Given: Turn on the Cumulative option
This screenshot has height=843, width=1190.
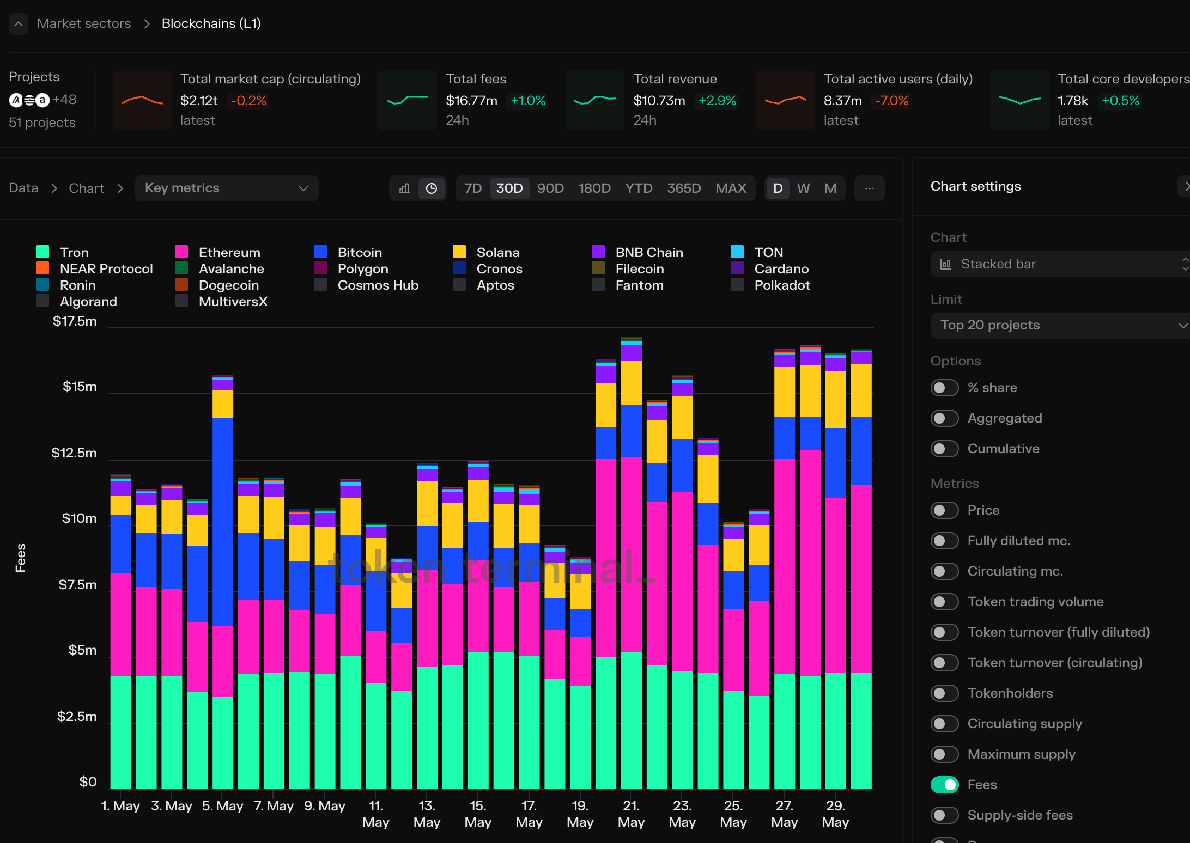Looking at the screenshot, I should click(x=944, y=449).
